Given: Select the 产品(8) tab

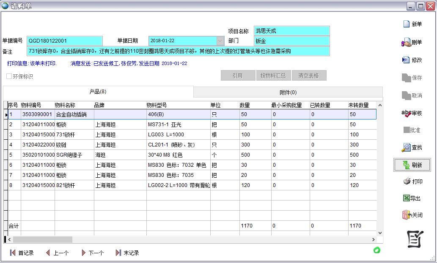Looking at the screenshot, I should click(x=98, y=92).
